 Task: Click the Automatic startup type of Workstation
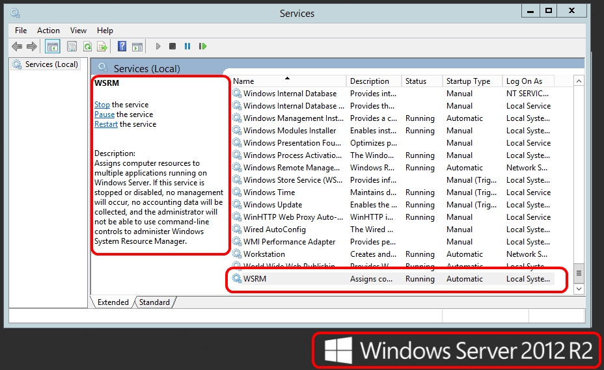(x=465, y=254)
